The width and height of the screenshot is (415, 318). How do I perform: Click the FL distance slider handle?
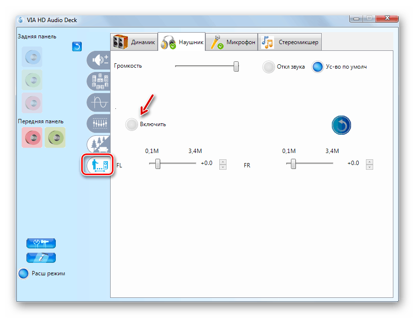[158, 164]
